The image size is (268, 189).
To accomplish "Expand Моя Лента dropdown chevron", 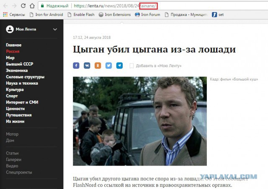I will tap(55, 29).
